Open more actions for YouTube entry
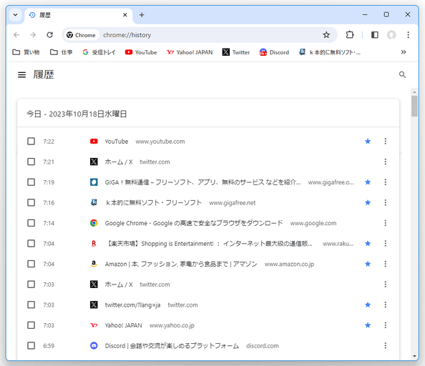 pos(385,142)
